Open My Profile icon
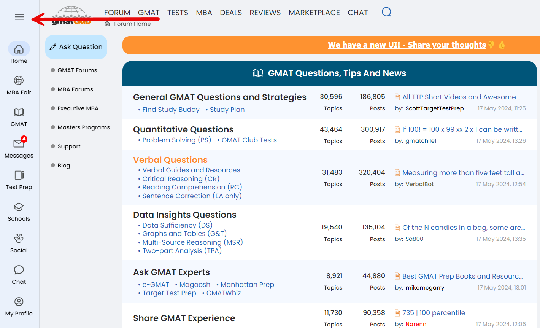This screenshot has height=328, width=540. pos(19,302)
